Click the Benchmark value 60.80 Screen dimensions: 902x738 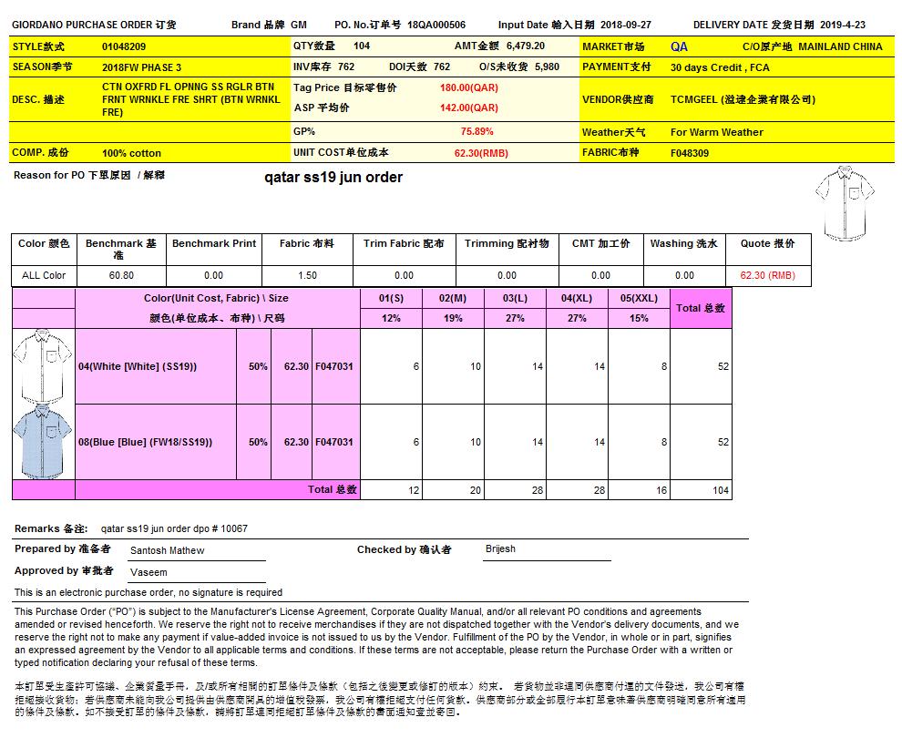point(120,275)
